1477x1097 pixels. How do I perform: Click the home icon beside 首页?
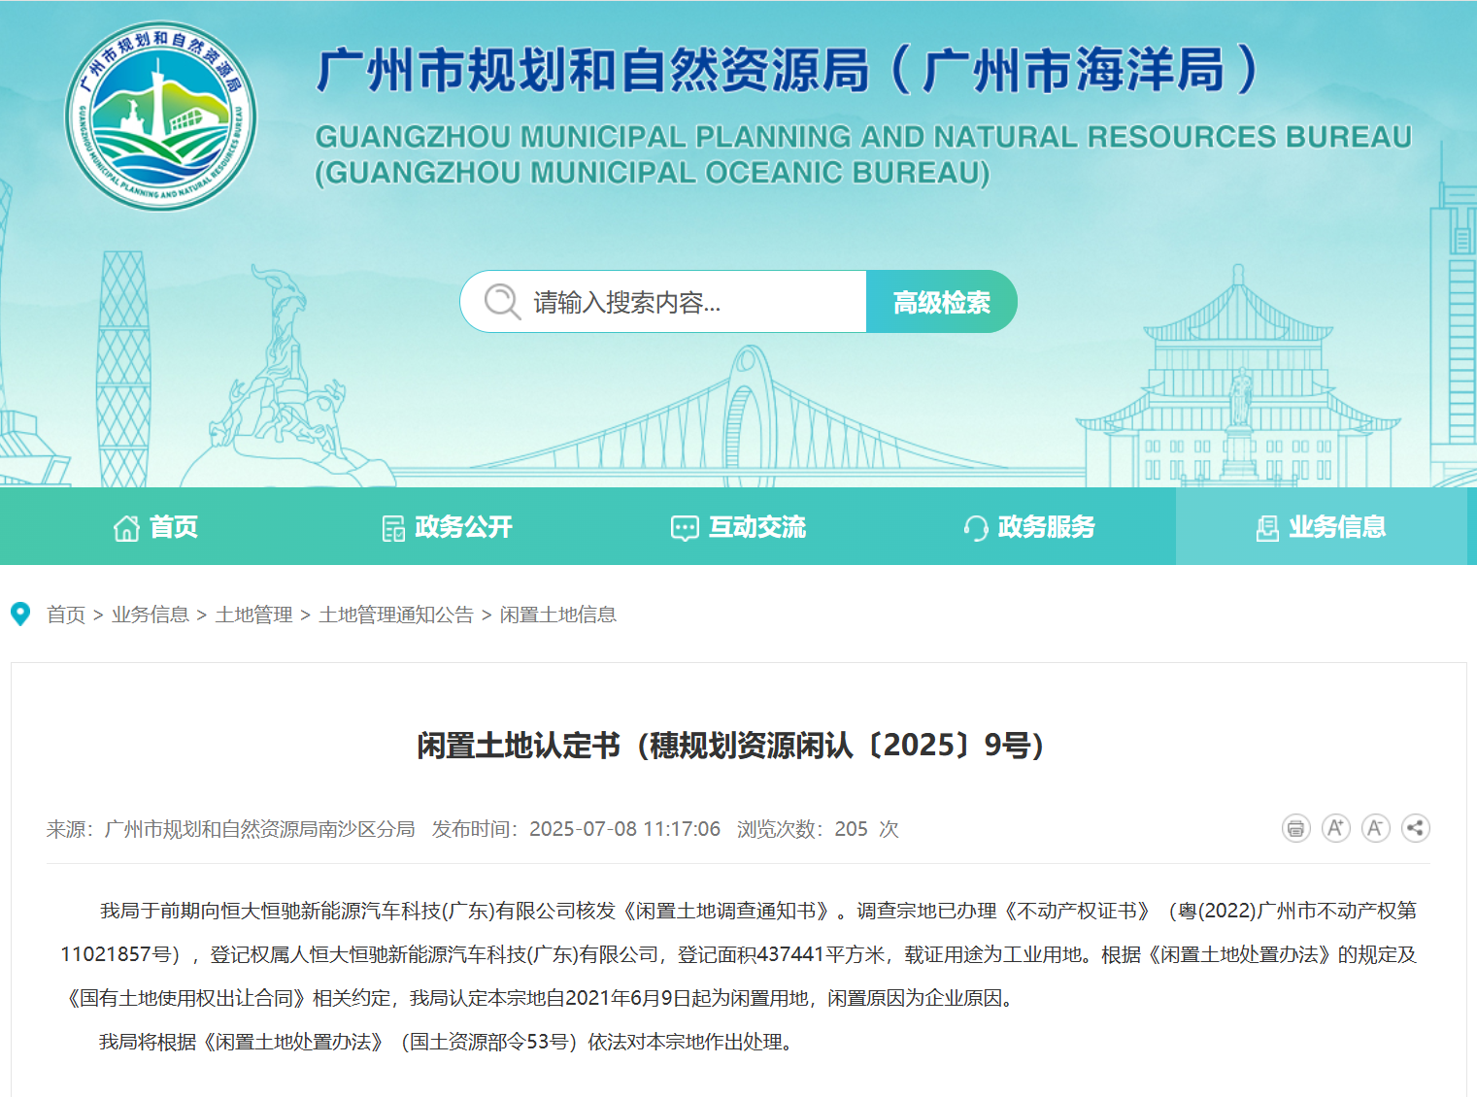click(x=126, y=528)
